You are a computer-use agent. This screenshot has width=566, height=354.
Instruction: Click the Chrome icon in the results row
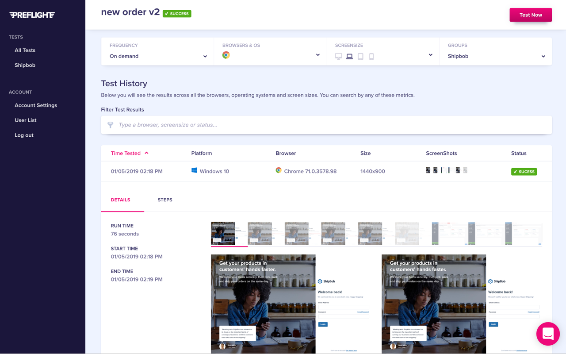(279, 170)
